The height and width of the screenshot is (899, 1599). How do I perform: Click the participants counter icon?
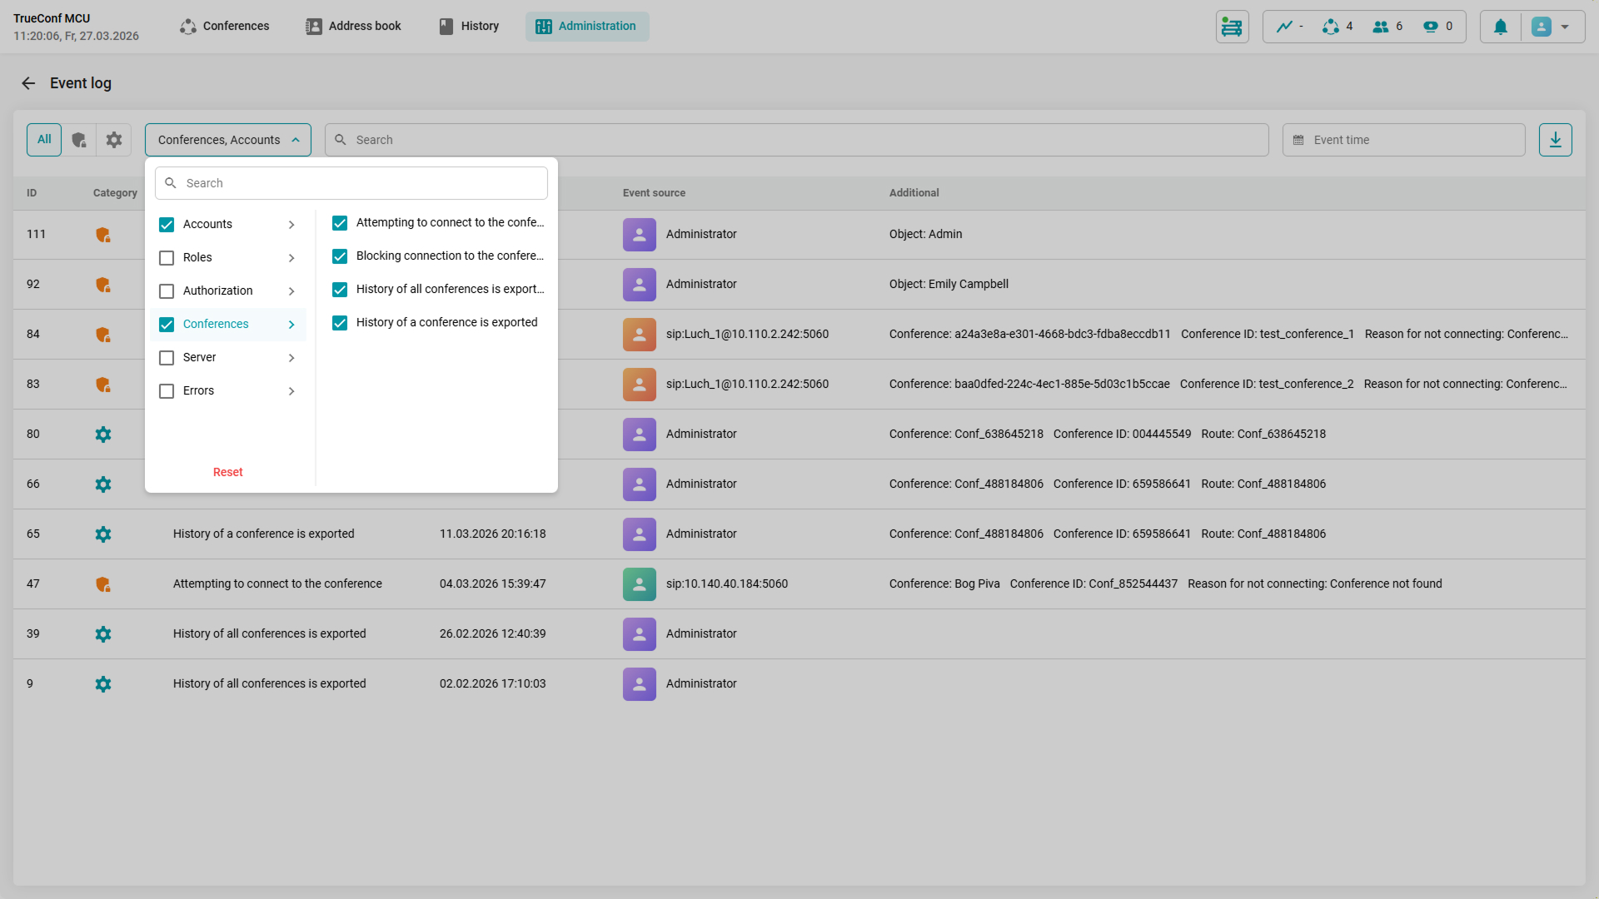coord(1381,27)
